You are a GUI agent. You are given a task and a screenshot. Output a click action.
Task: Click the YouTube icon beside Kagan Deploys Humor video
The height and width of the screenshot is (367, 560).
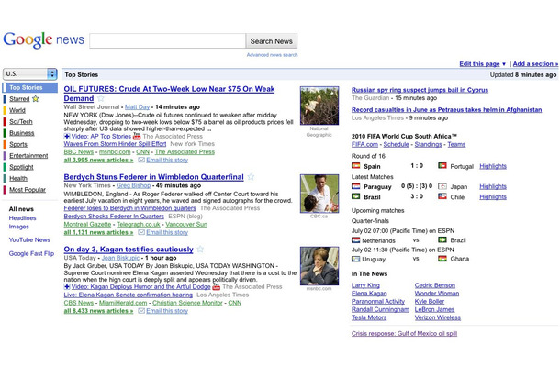point(216,286)
